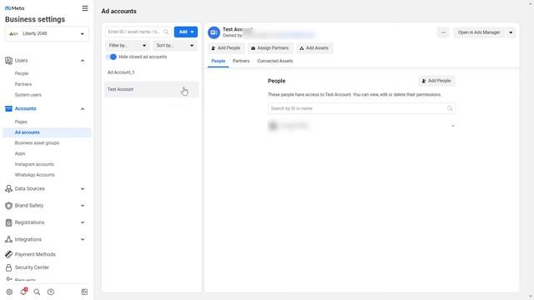The width and height of the screenshot is (534, 300).
Task: Open the notifications bell icon
Action: coord(23,292)
